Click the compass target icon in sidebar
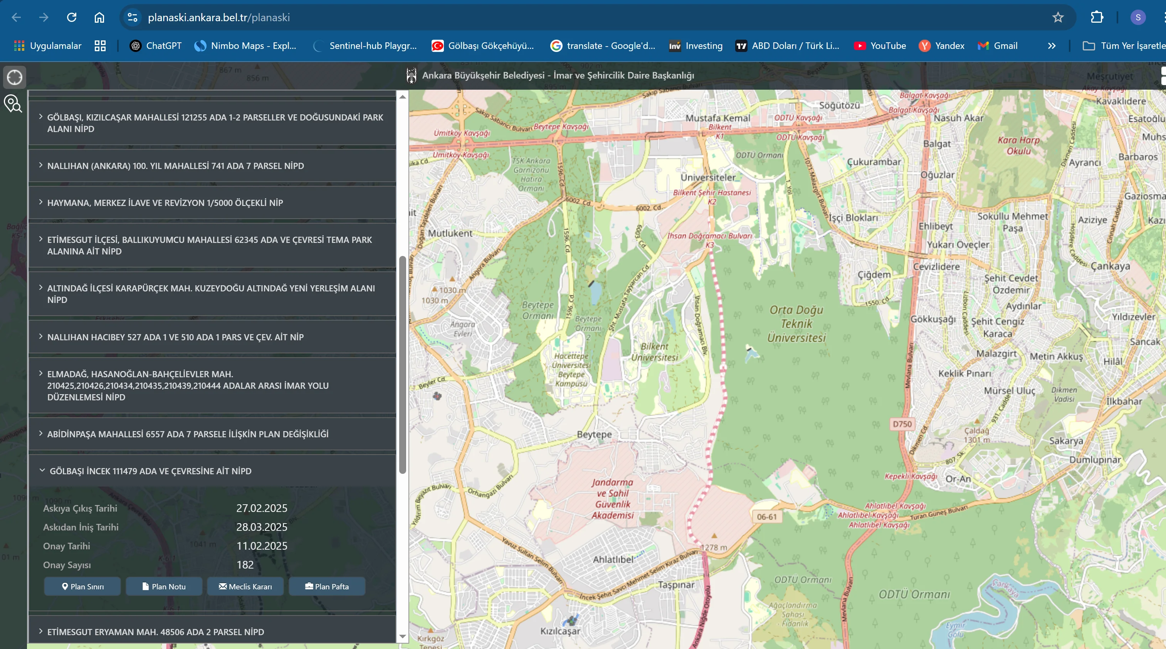This screenshot has height=649, width=1166. [14, 77]
